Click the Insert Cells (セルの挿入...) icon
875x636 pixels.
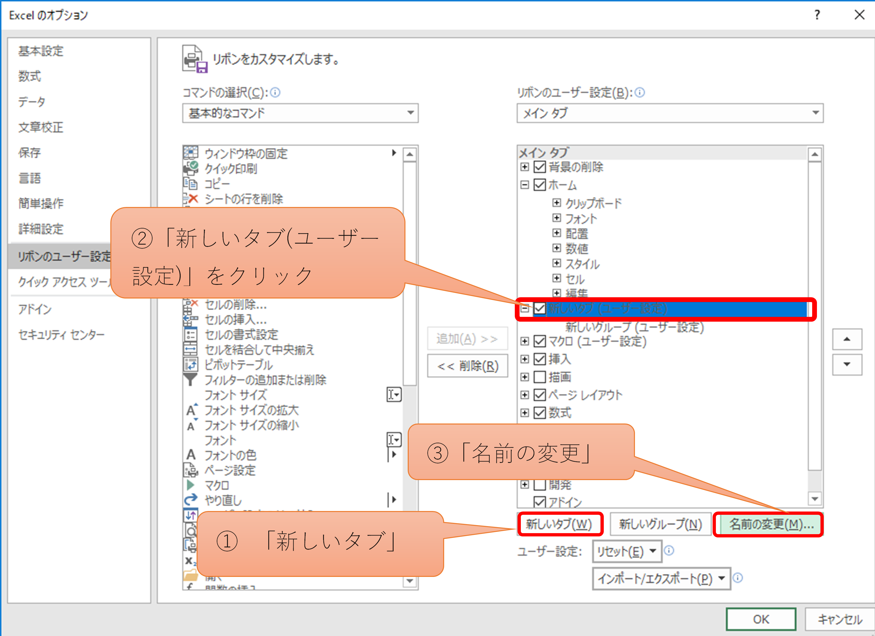pos(191,319)
